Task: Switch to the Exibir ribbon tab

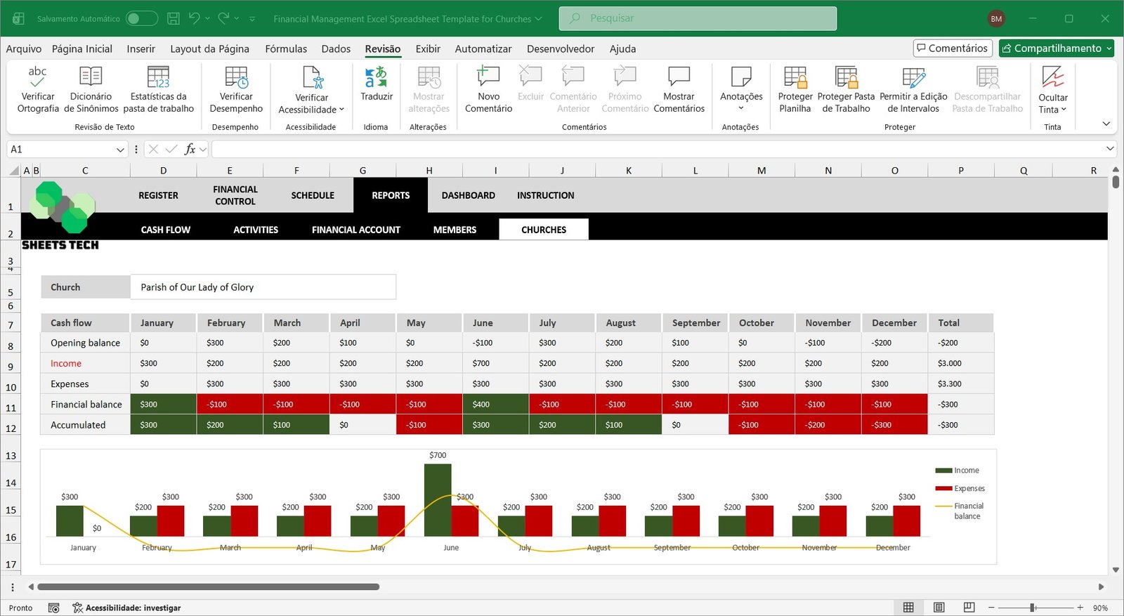Action: coord(428,48)
